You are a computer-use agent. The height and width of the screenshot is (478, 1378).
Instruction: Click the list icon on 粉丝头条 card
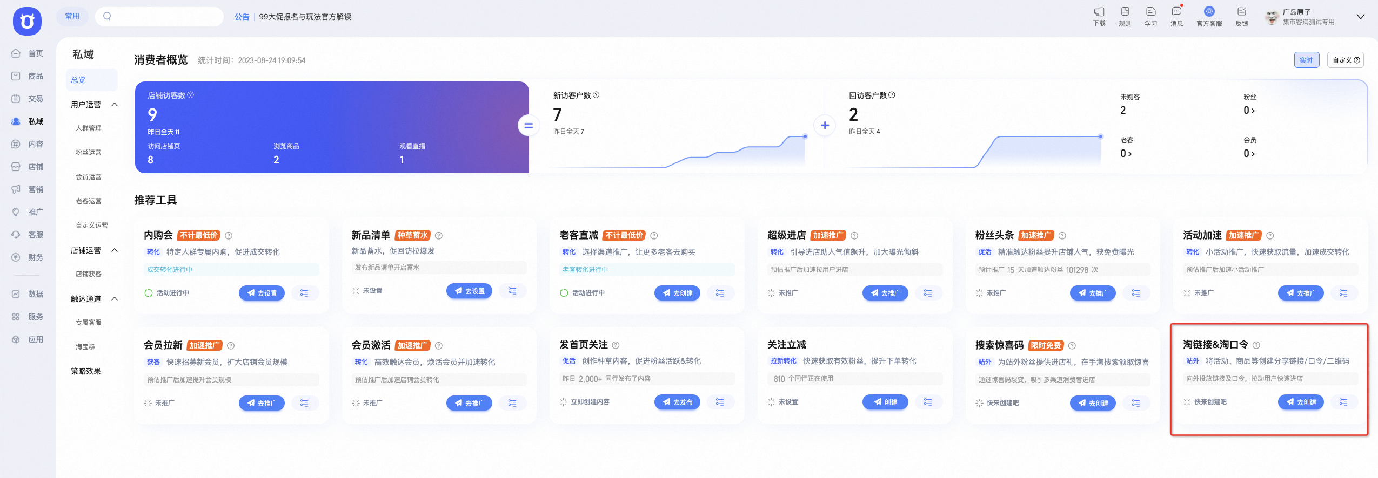click(1136, 293)
